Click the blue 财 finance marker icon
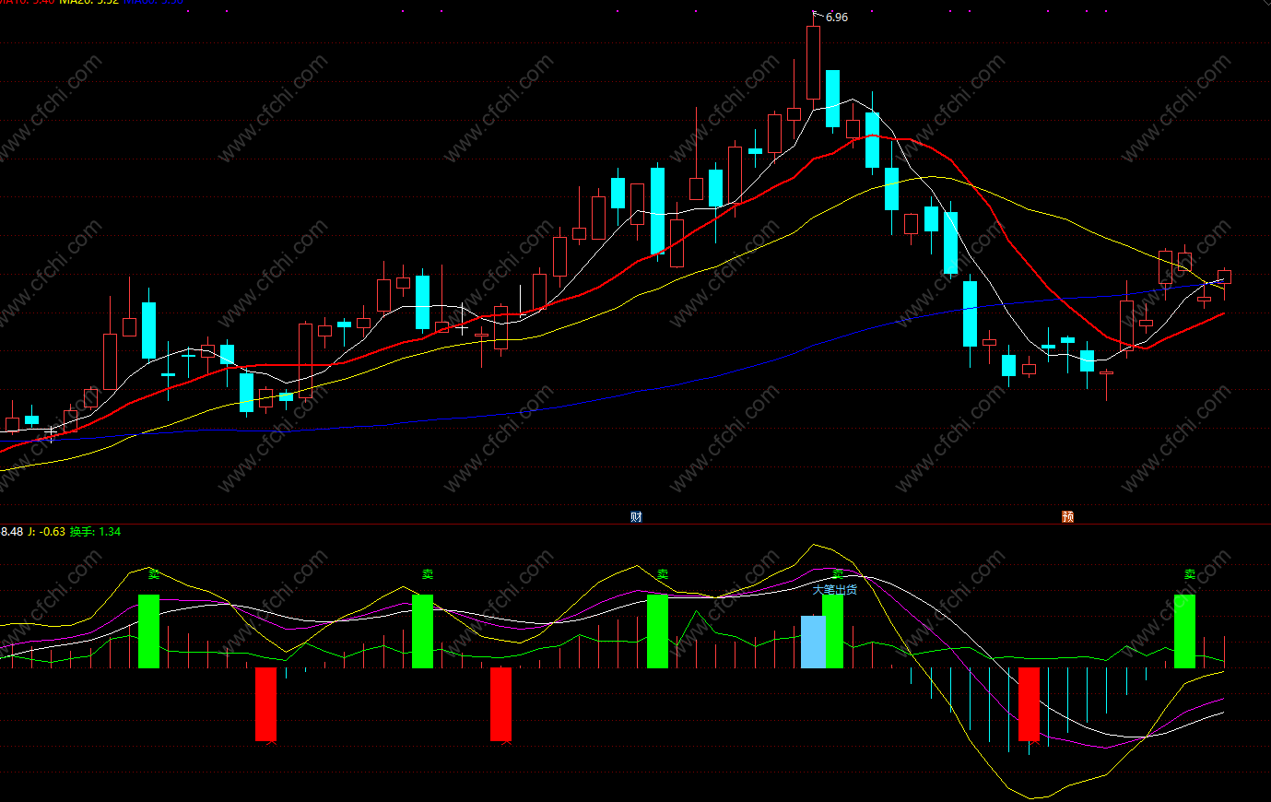This screenshot has width=1271, height=802. pyautogui.click(x=636, y=516)
